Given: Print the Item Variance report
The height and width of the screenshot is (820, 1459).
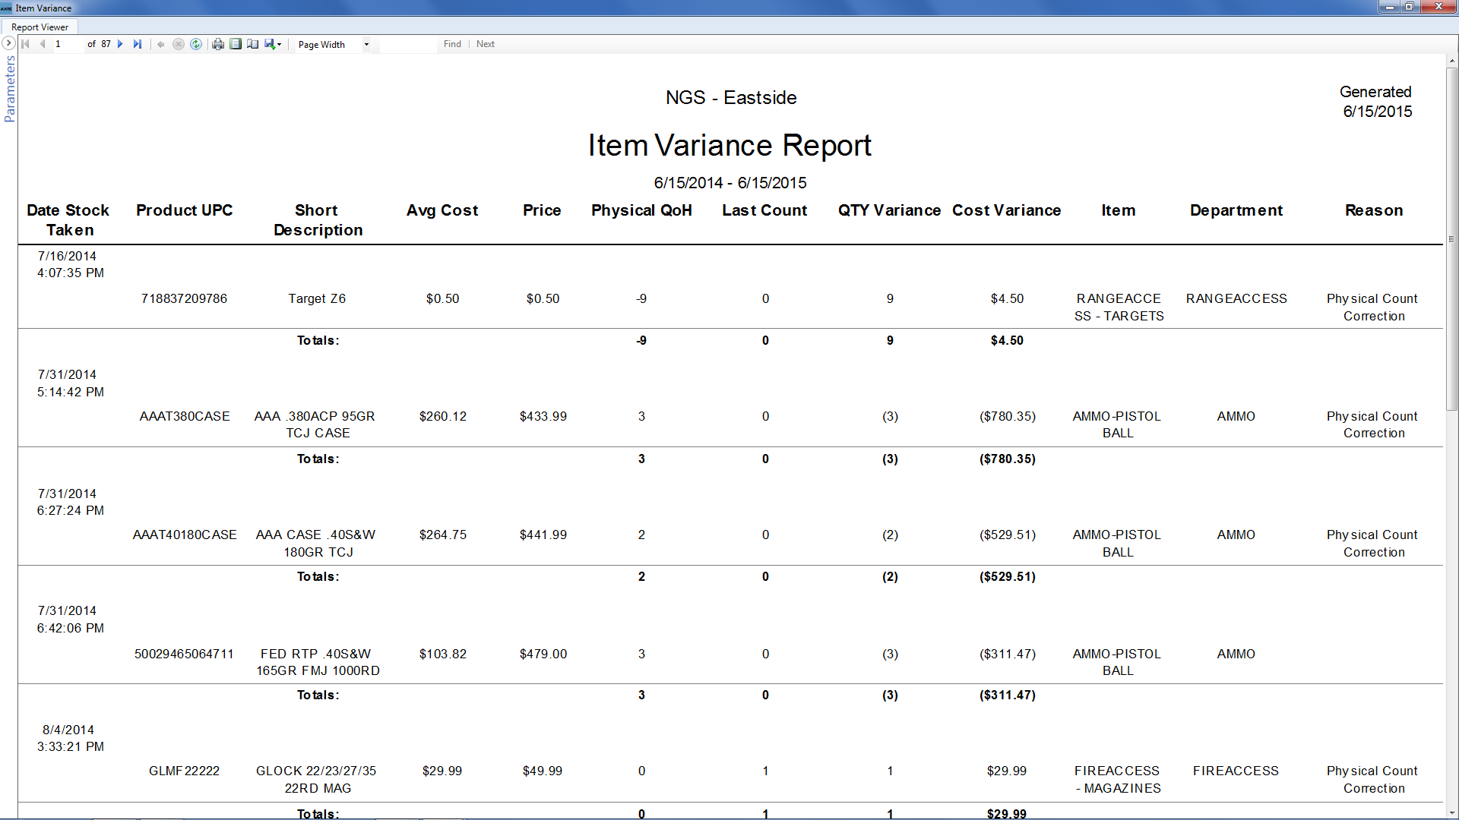Looking at the screenshot, I should click(218, 44).
